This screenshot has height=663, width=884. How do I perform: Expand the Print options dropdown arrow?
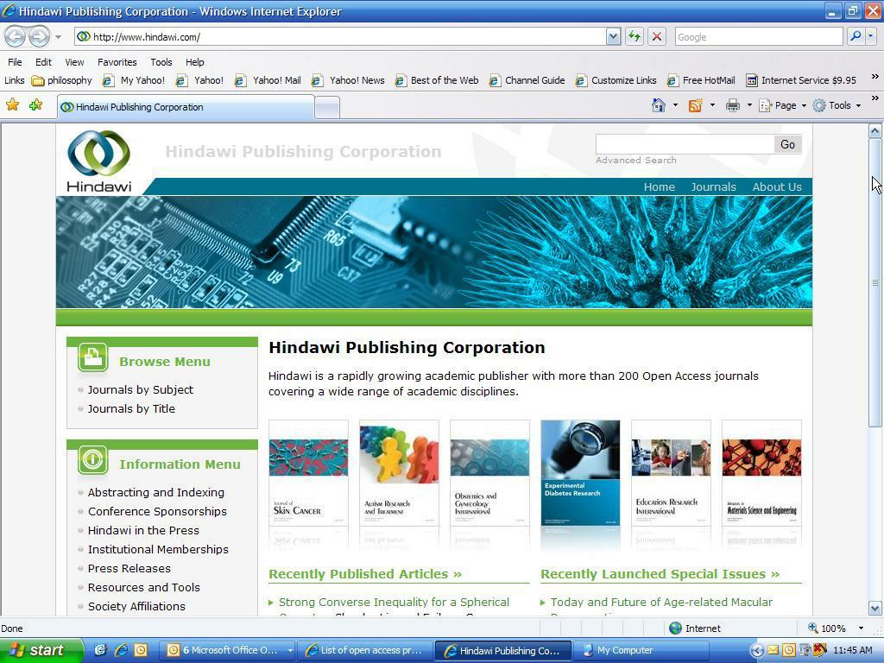point(749,105)
